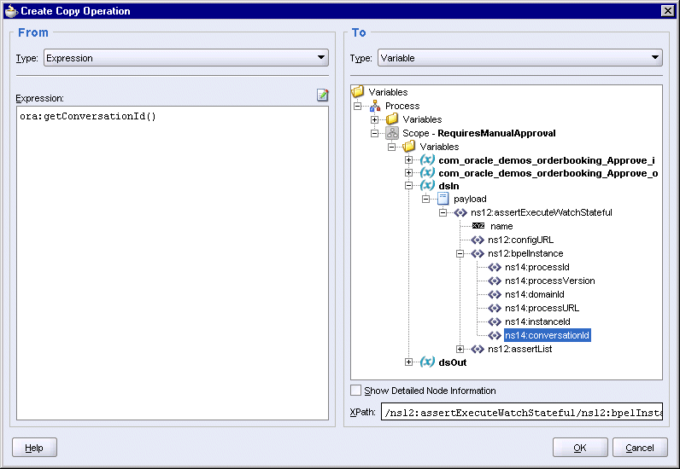Image resolution: width=680 pixels, height=469 pixels.
Task: Confirm with the OK button
Action: [x=580, y=448]
